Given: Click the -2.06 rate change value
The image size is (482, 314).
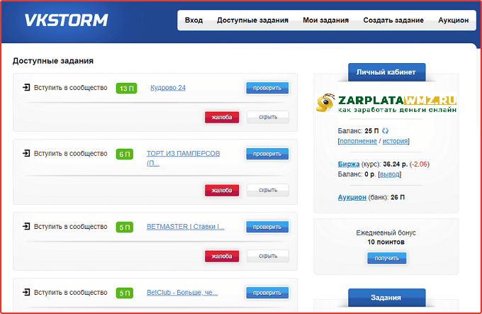Looking at the screenshot, I should (x=420, y=164).
